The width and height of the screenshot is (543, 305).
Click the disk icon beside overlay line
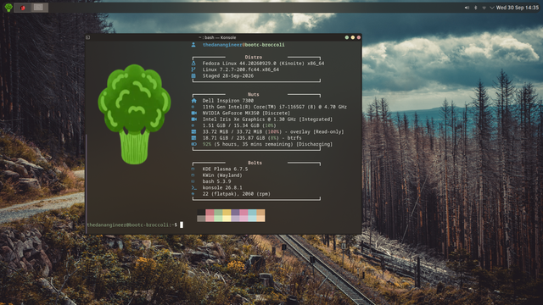193,132
